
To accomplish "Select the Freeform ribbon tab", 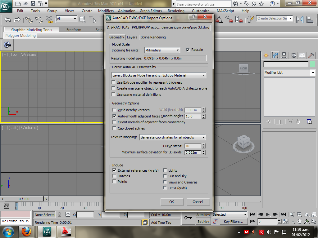I will 74,29.
